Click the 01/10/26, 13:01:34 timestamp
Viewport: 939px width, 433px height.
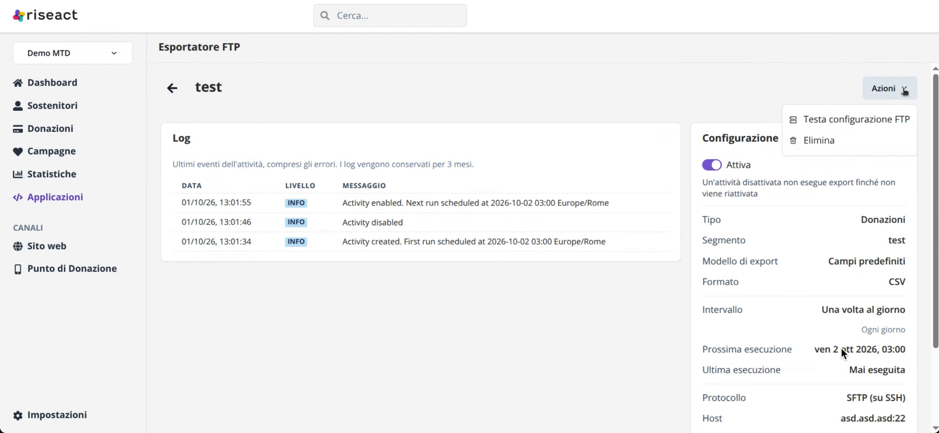click(x=217, y=241)
